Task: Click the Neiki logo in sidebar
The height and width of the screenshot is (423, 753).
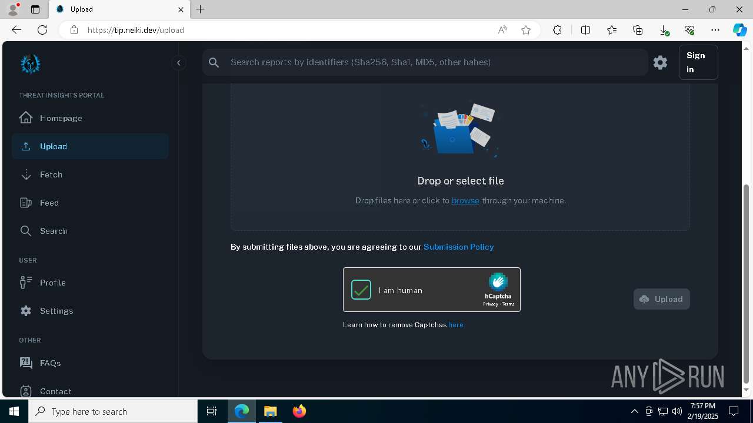Action: coord(30,63)
